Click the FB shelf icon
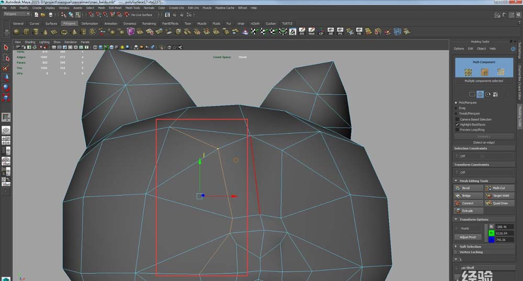This screenshot has height=281, width=523. click(359, 32)
